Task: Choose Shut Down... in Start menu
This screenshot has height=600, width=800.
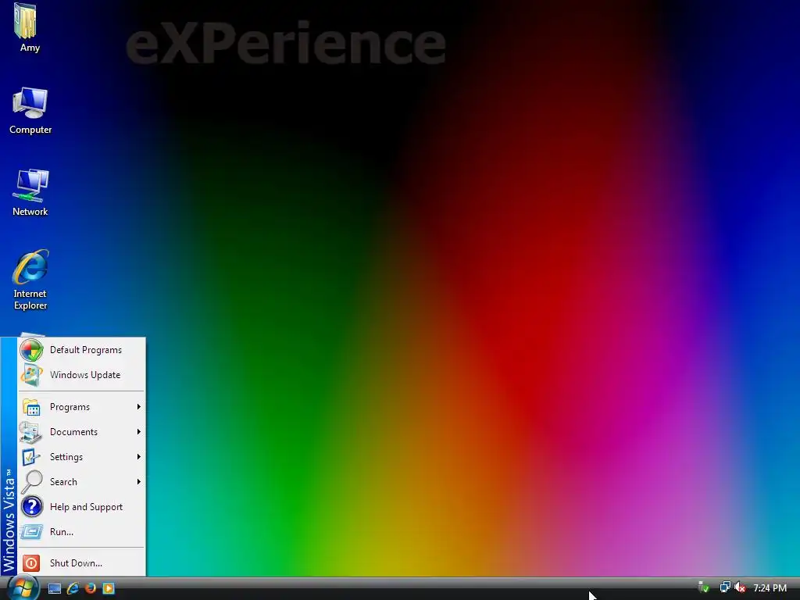Action: pos(81,563)
